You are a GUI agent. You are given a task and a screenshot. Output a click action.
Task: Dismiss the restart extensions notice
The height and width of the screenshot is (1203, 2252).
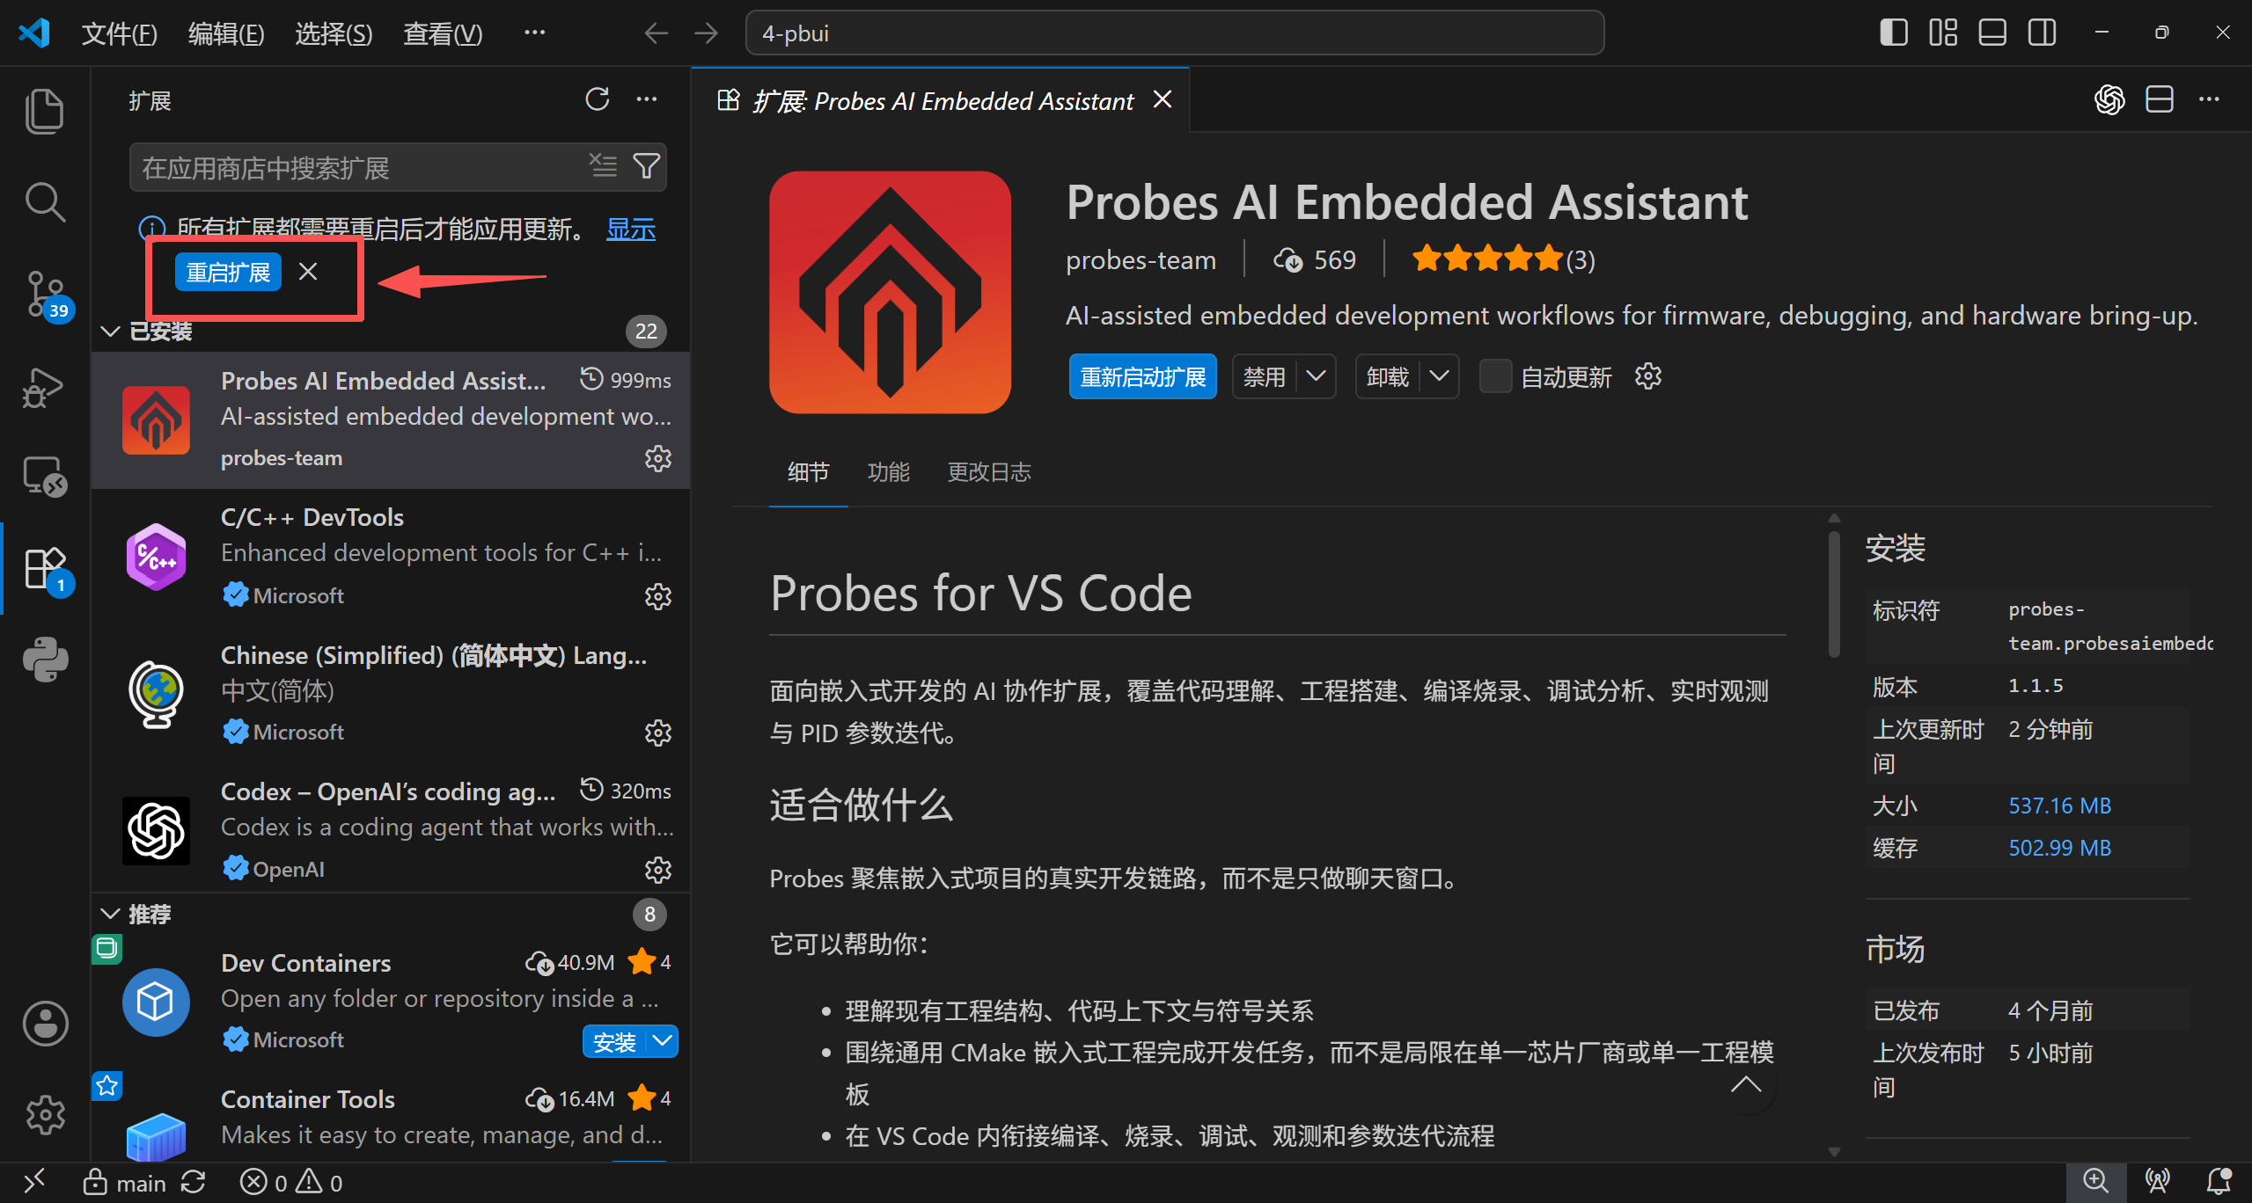pyautogui.click(x=308, y=271)
